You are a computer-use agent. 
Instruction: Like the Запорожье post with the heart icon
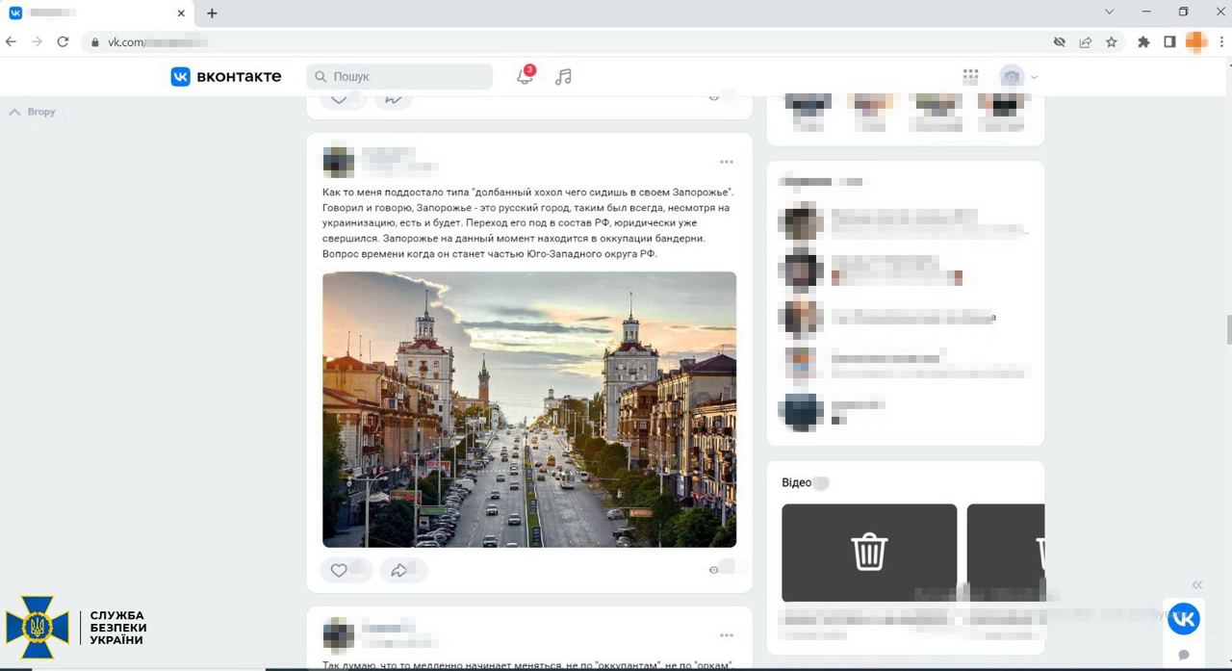(x=340, y=570)
